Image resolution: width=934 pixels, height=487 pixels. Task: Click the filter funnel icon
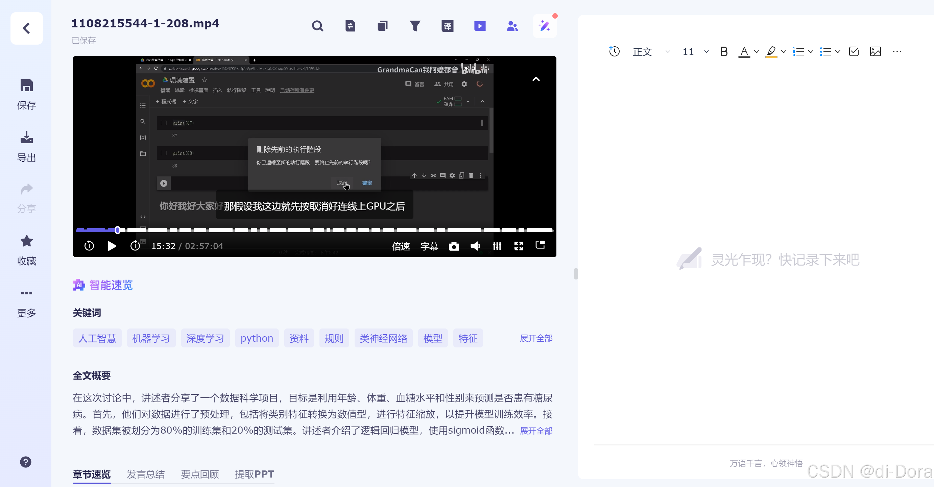[x=415, y=26]
